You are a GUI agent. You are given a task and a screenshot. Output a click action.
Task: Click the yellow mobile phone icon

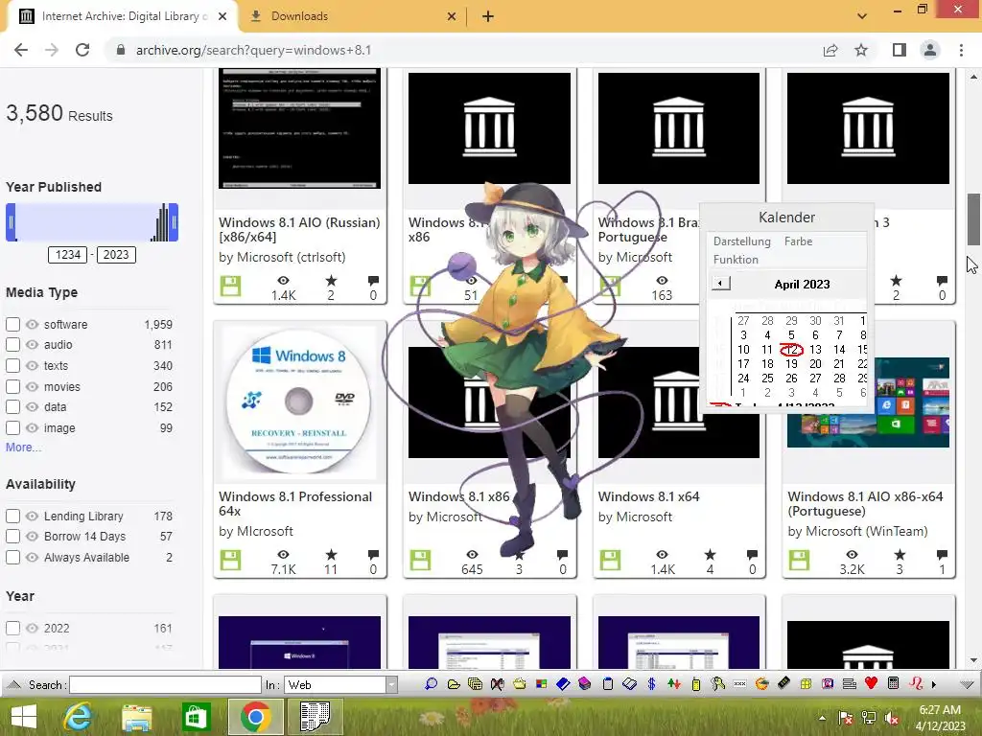[696, 684]
